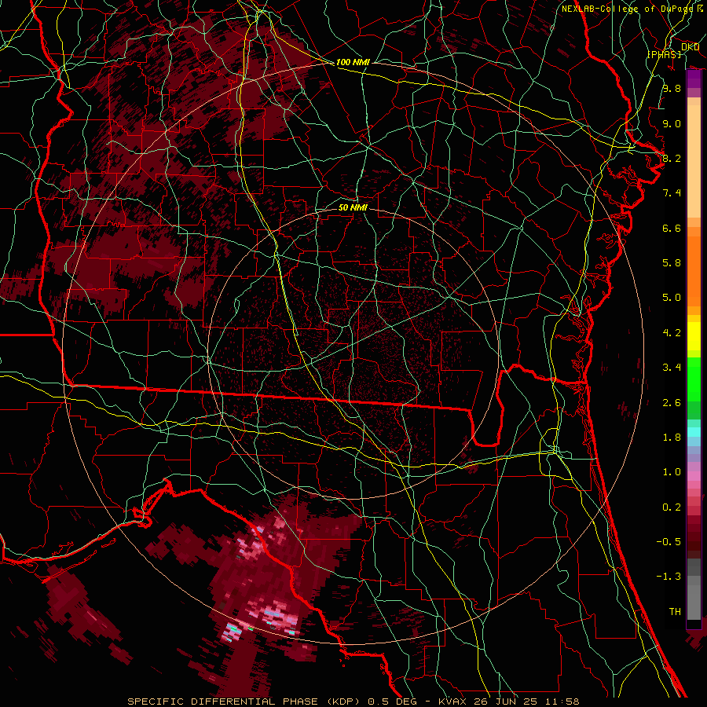Click the [PHAS] legend heading
This screenshot has height=707, width=707.
pos(664,54)
